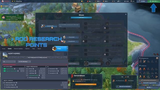Image resolution: width=160 pixels, height=90 pixels.
Task: Click the info icon next to +1,000 Wood
Action: (x=35, y=73)
